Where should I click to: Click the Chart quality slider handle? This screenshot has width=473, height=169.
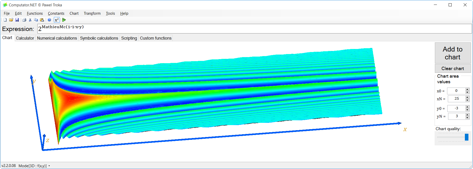click(x=467, y=137)
